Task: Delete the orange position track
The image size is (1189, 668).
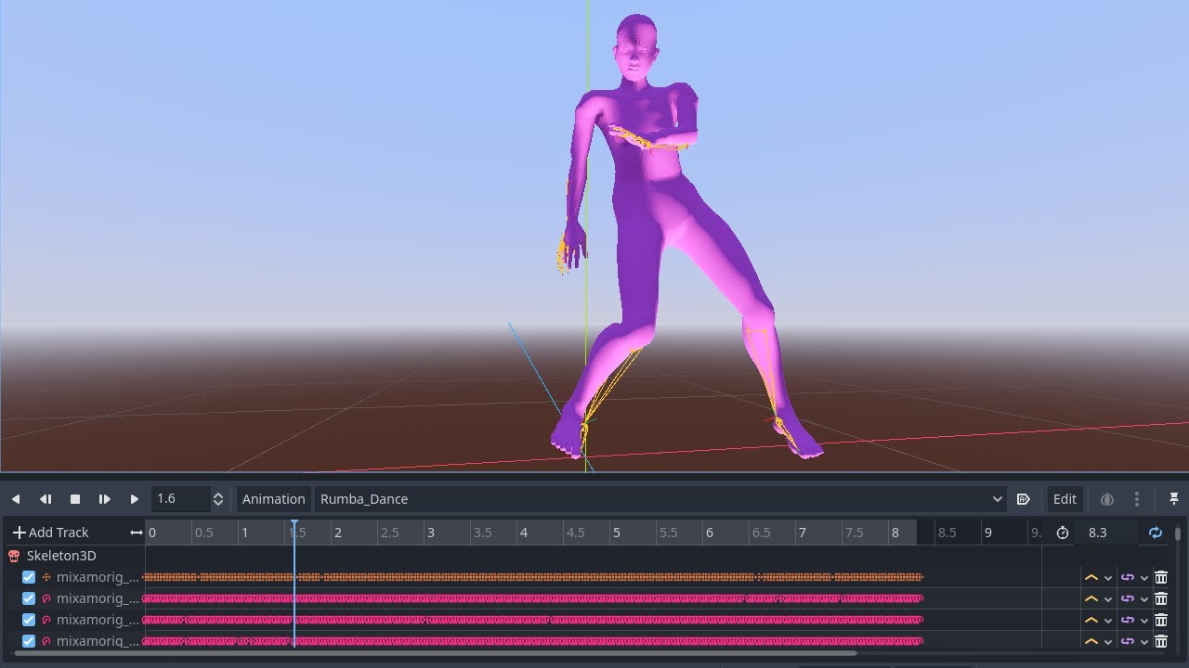Action: click(1161, 577)
